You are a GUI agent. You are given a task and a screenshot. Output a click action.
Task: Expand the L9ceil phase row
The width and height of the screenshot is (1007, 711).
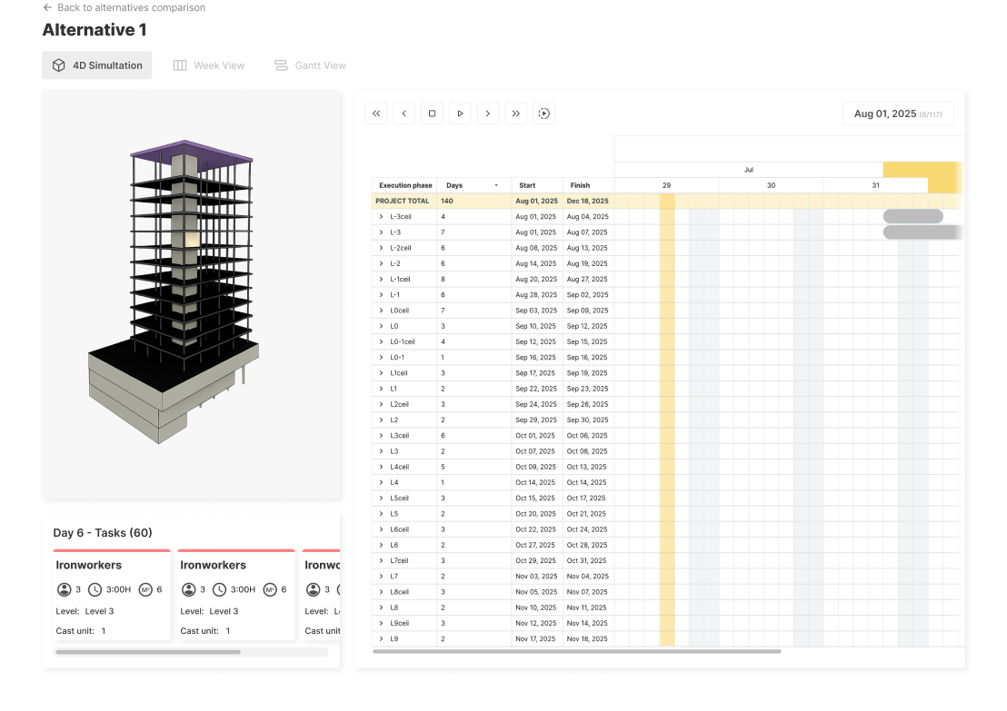click(382, 623)
